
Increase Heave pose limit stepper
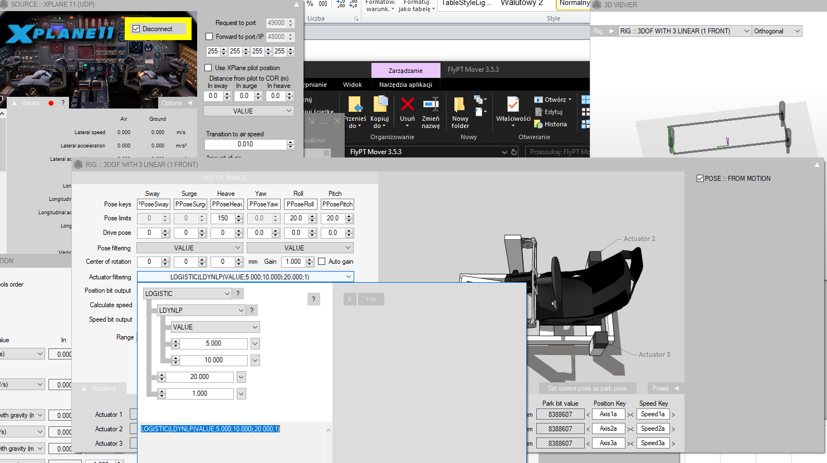tap(239, 216)
